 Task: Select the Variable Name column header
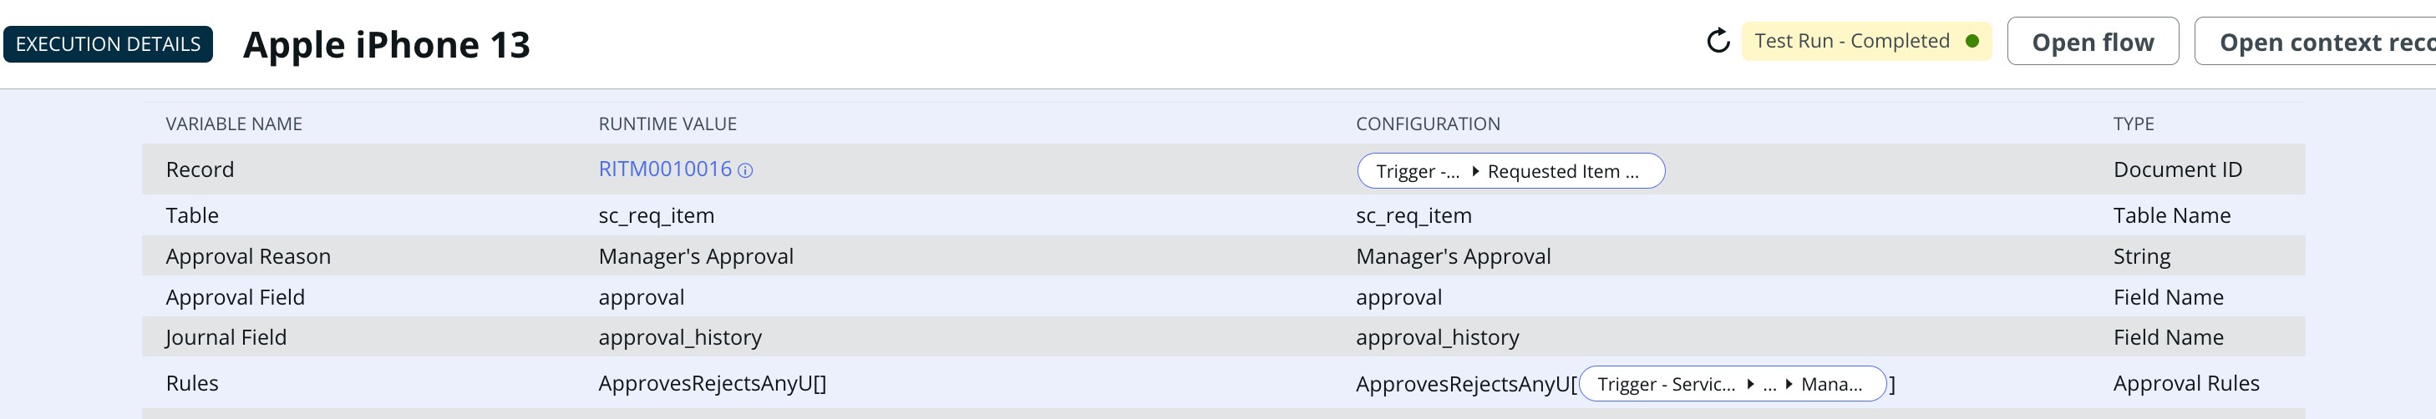click(x=234, y=124)
